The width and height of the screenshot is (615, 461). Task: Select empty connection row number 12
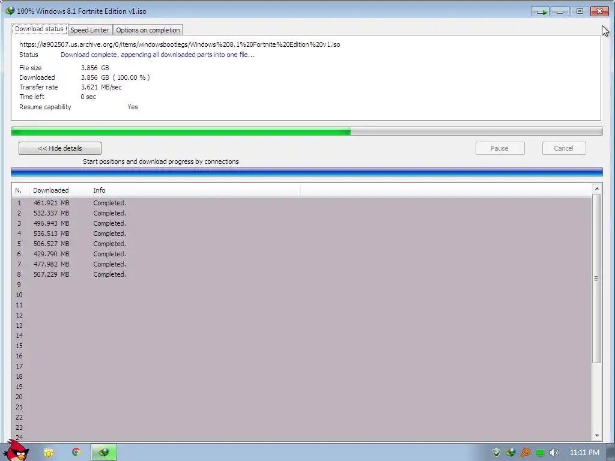pos(301,315)
